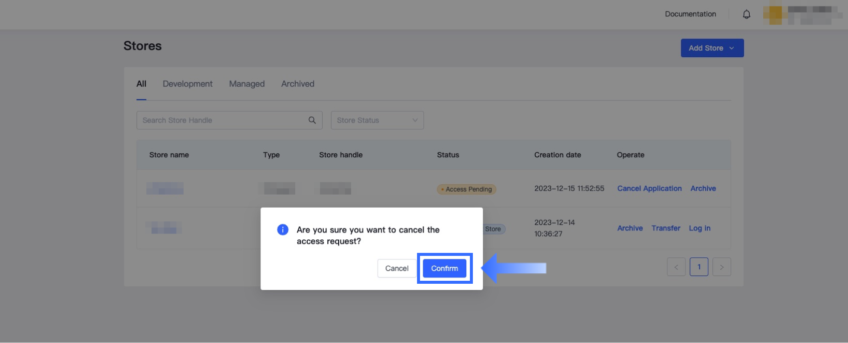The height and width of the screenshot is (343, 848).
Task: Open the user account avatar
Action: tap(775, 14)
